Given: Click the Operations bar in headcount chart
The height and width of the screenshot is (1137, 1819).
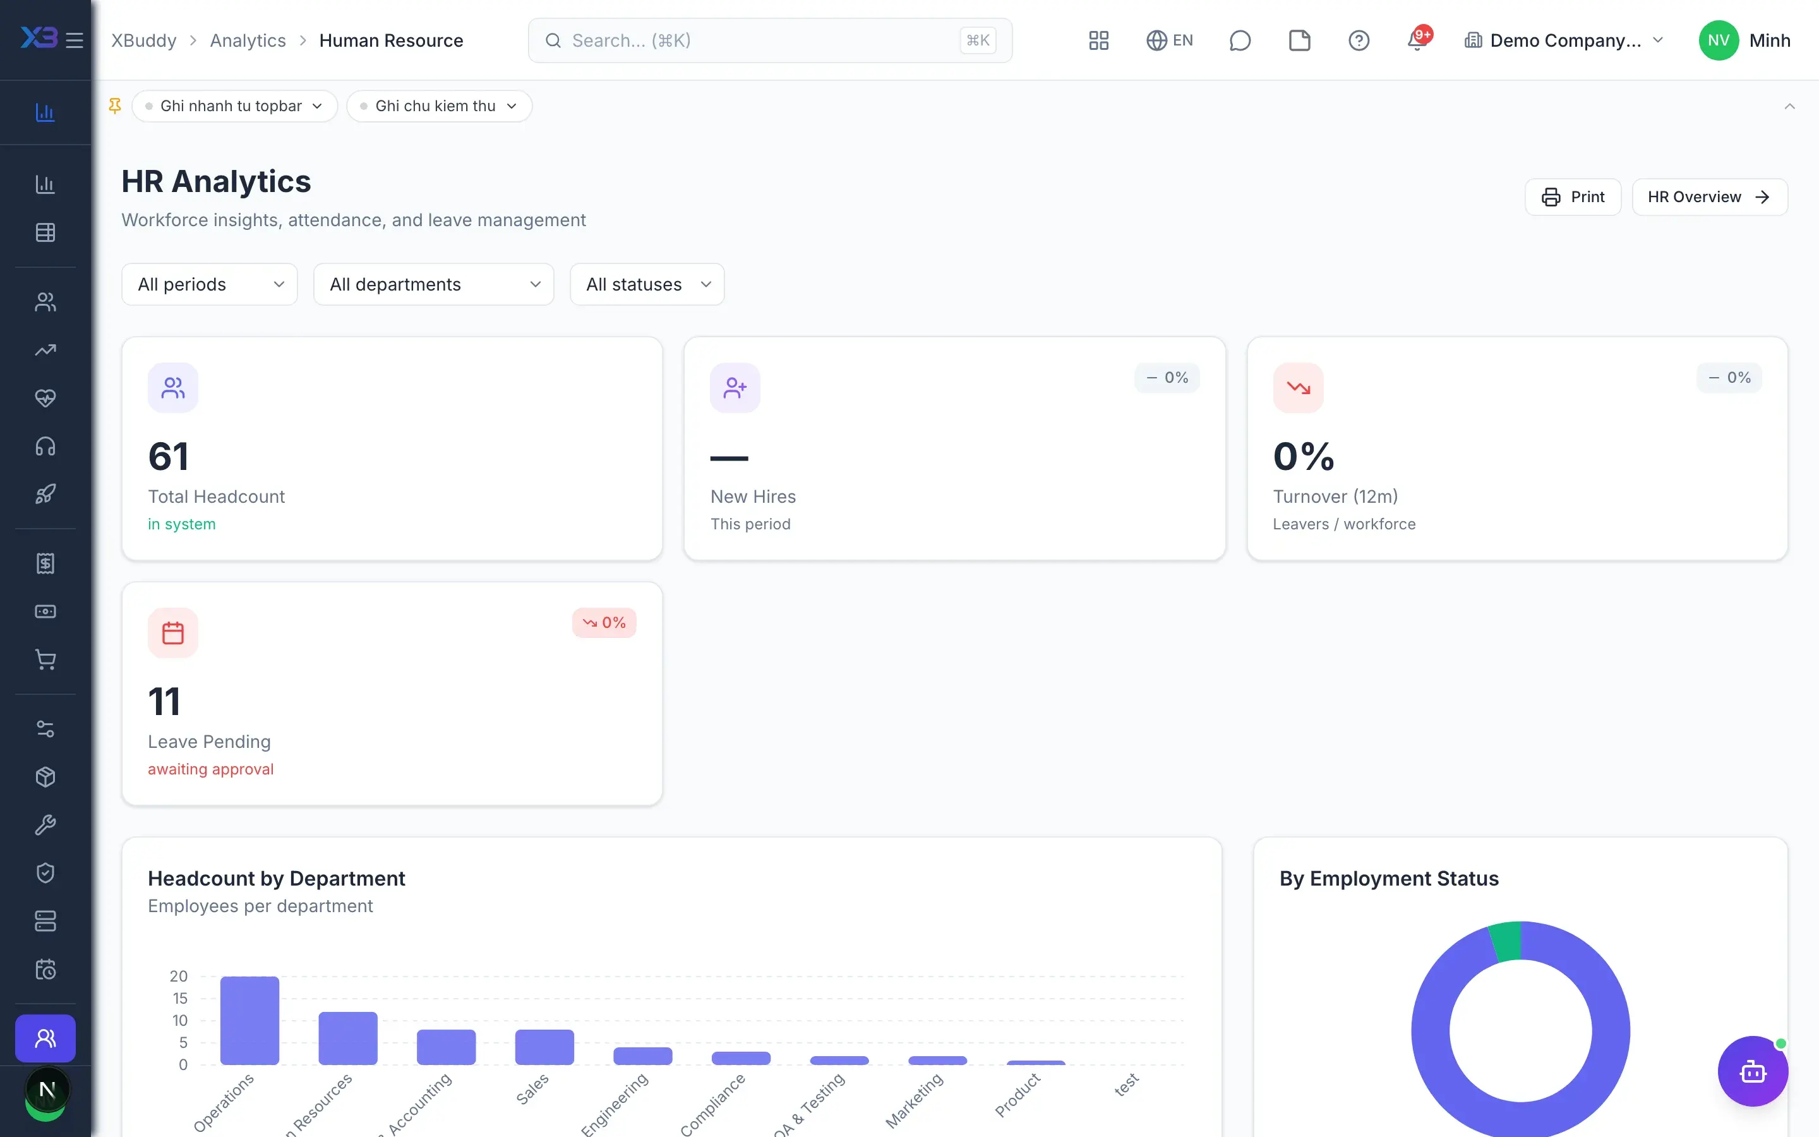Looking at the screenshot, I should point(249,1020).
